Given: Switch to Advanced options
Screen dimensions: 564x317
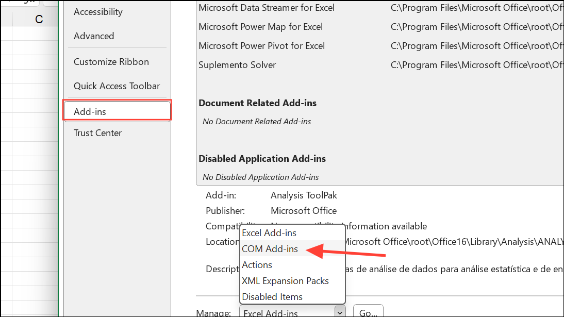Looking at the screenshot, I should point(94,36).
